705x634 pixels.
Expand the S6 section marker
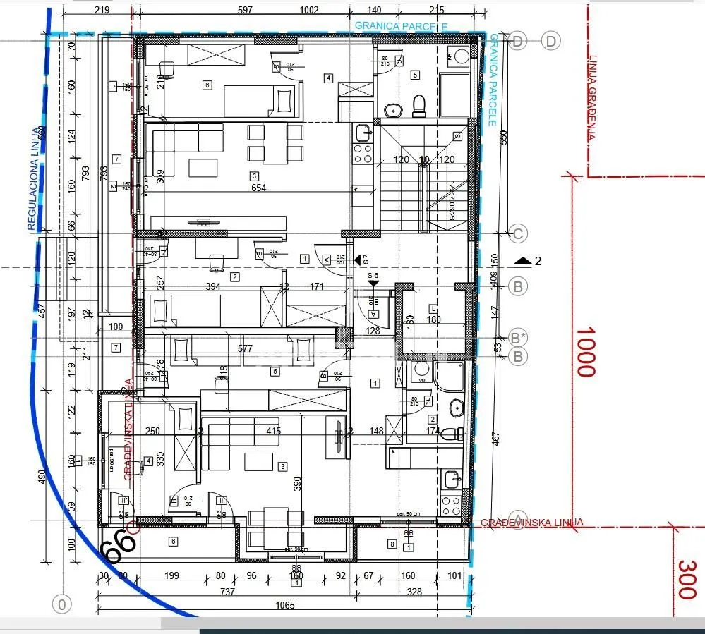tap(372, 278)
